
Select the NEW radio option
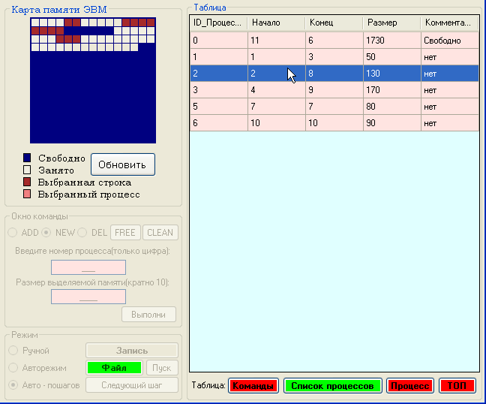[x=46, y=232]
